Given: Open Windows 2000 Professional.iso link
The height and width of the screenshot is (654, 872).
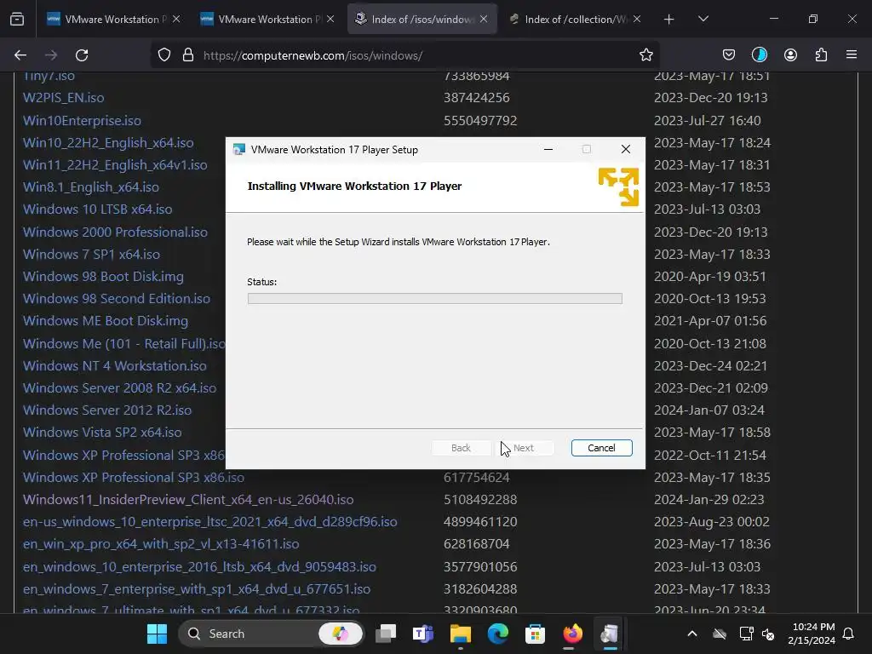Looking at the screenshot, I should pyautogui.click(x=115, y=232).
